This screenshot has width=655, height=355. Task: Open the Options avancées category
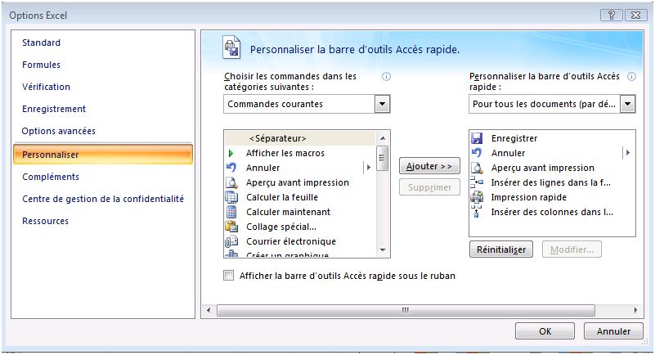pyautogui.click(x=59, y=131)
